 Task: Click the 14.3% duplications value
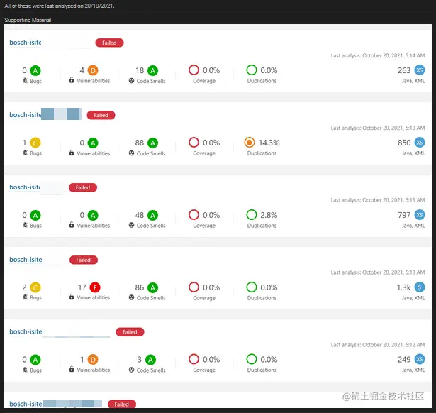(269, 143)
